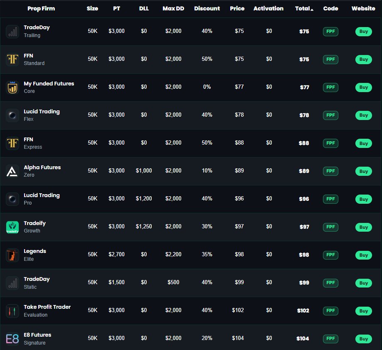
Task: Click the Tradeify Growth logo icon
Action: 12,227
